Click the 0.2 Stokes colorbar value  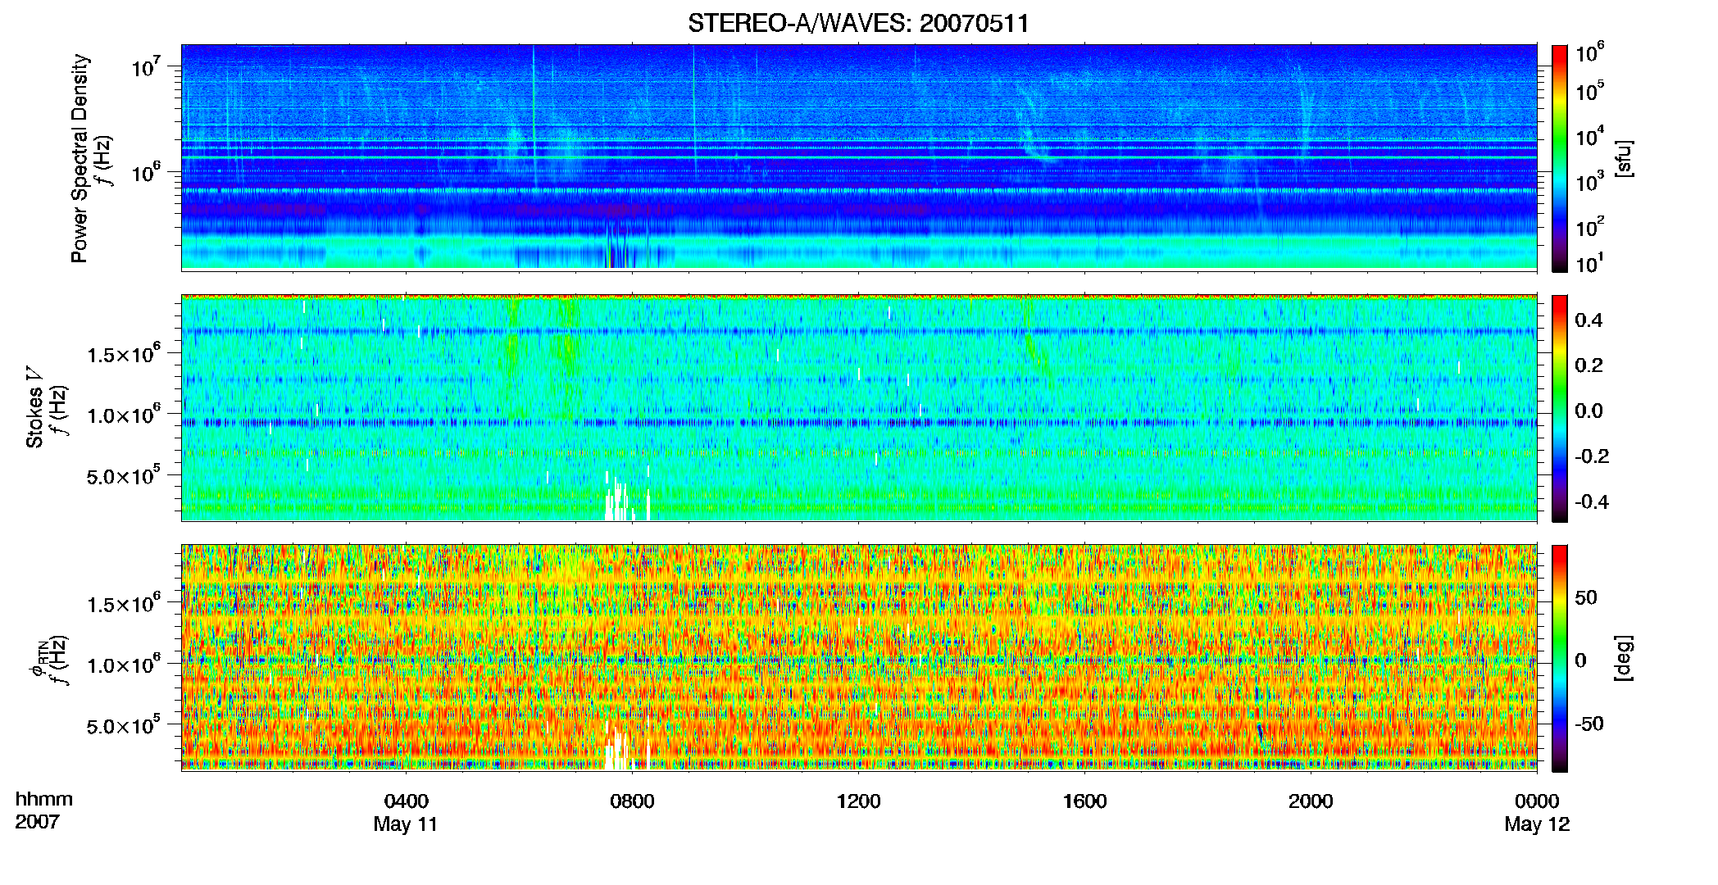click(x=1588, y=365)
